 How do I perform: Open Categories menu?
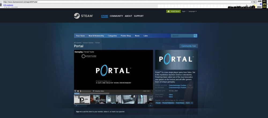tap(112, 36)
